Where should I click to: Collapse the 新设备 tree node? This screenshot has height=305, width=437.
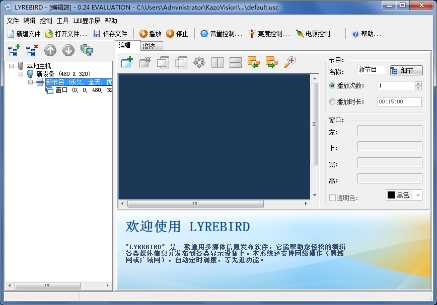21,74
